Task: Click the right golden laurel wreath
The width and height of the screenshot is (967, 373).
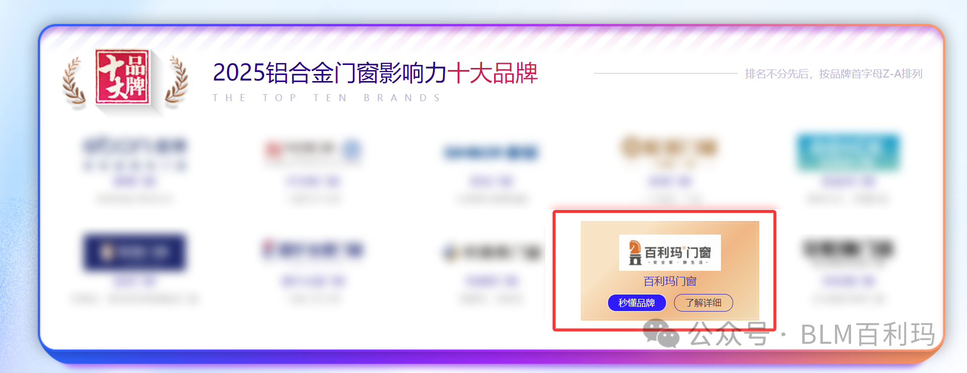Action: pos(176,82)
